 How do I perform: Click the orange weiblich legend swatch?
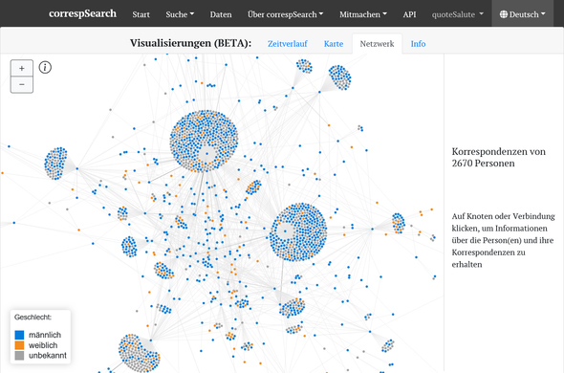click(19, 345)
